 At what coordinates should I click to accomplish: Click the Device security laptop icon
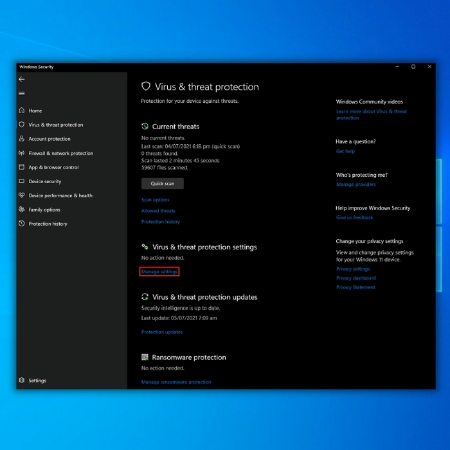pyautogui.click(x=21, y=181)
